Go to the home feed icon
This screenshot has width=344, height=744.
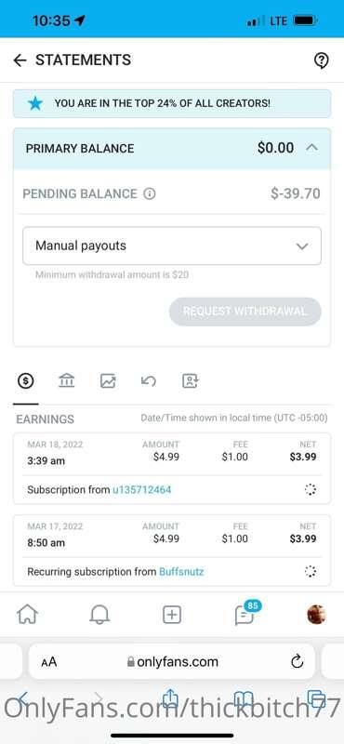click(27, 615)
